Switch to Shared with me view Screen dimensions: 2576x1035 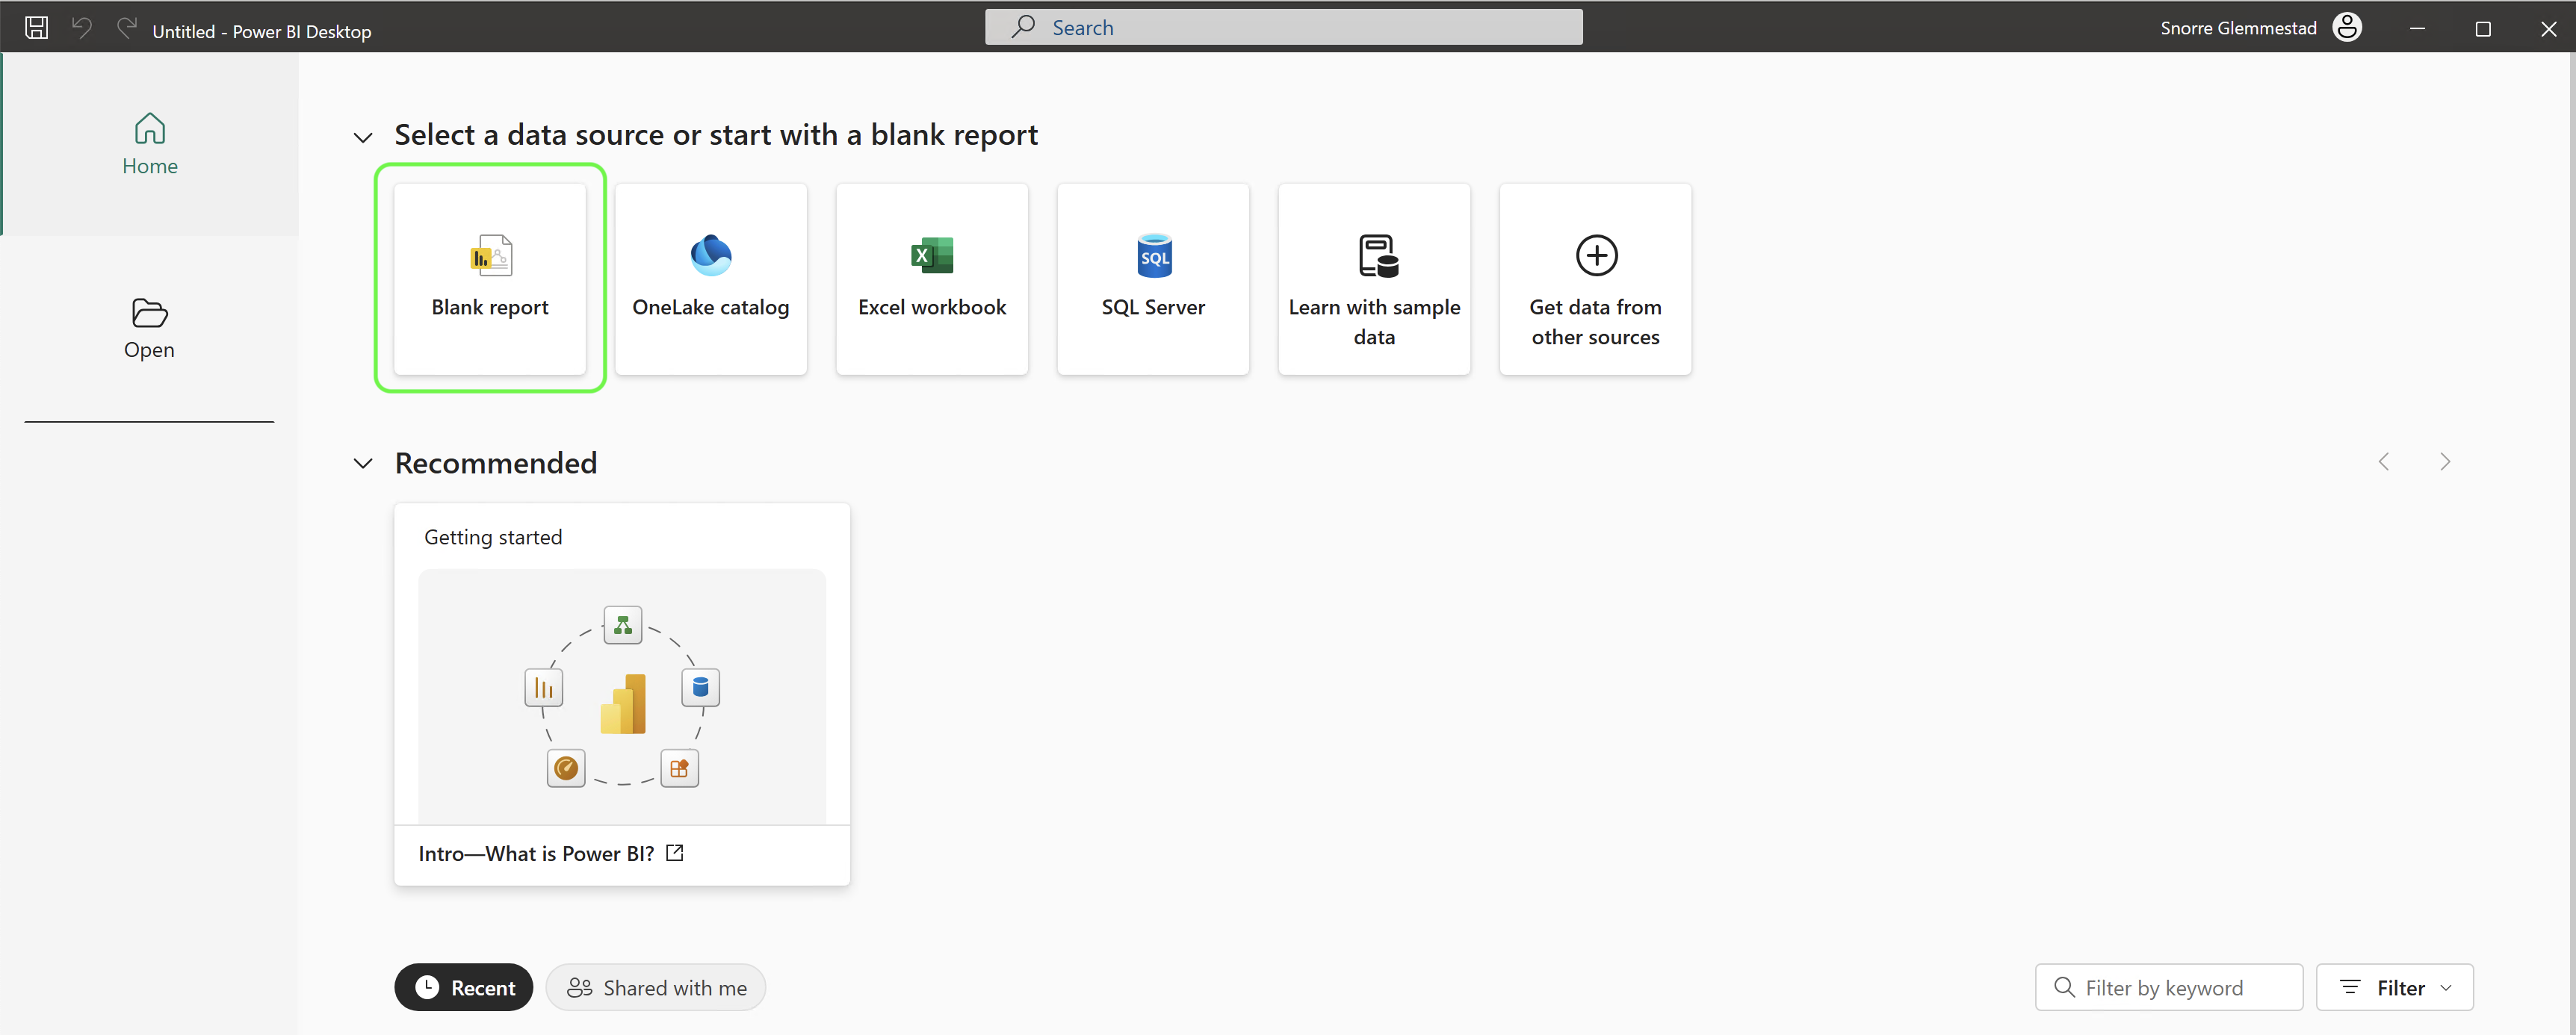click(656, 987)
